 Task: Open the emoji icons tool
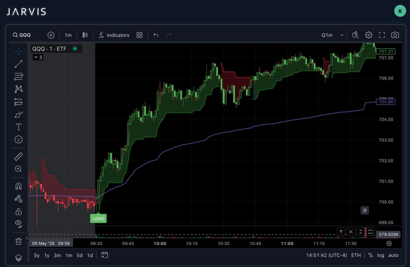19,139
